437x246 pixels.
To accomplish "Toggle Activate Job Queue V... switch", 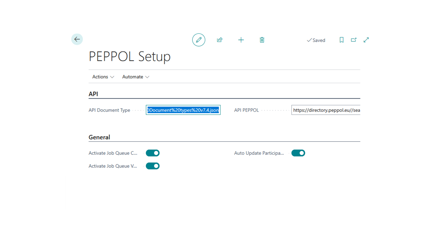I will click(153, 166).
